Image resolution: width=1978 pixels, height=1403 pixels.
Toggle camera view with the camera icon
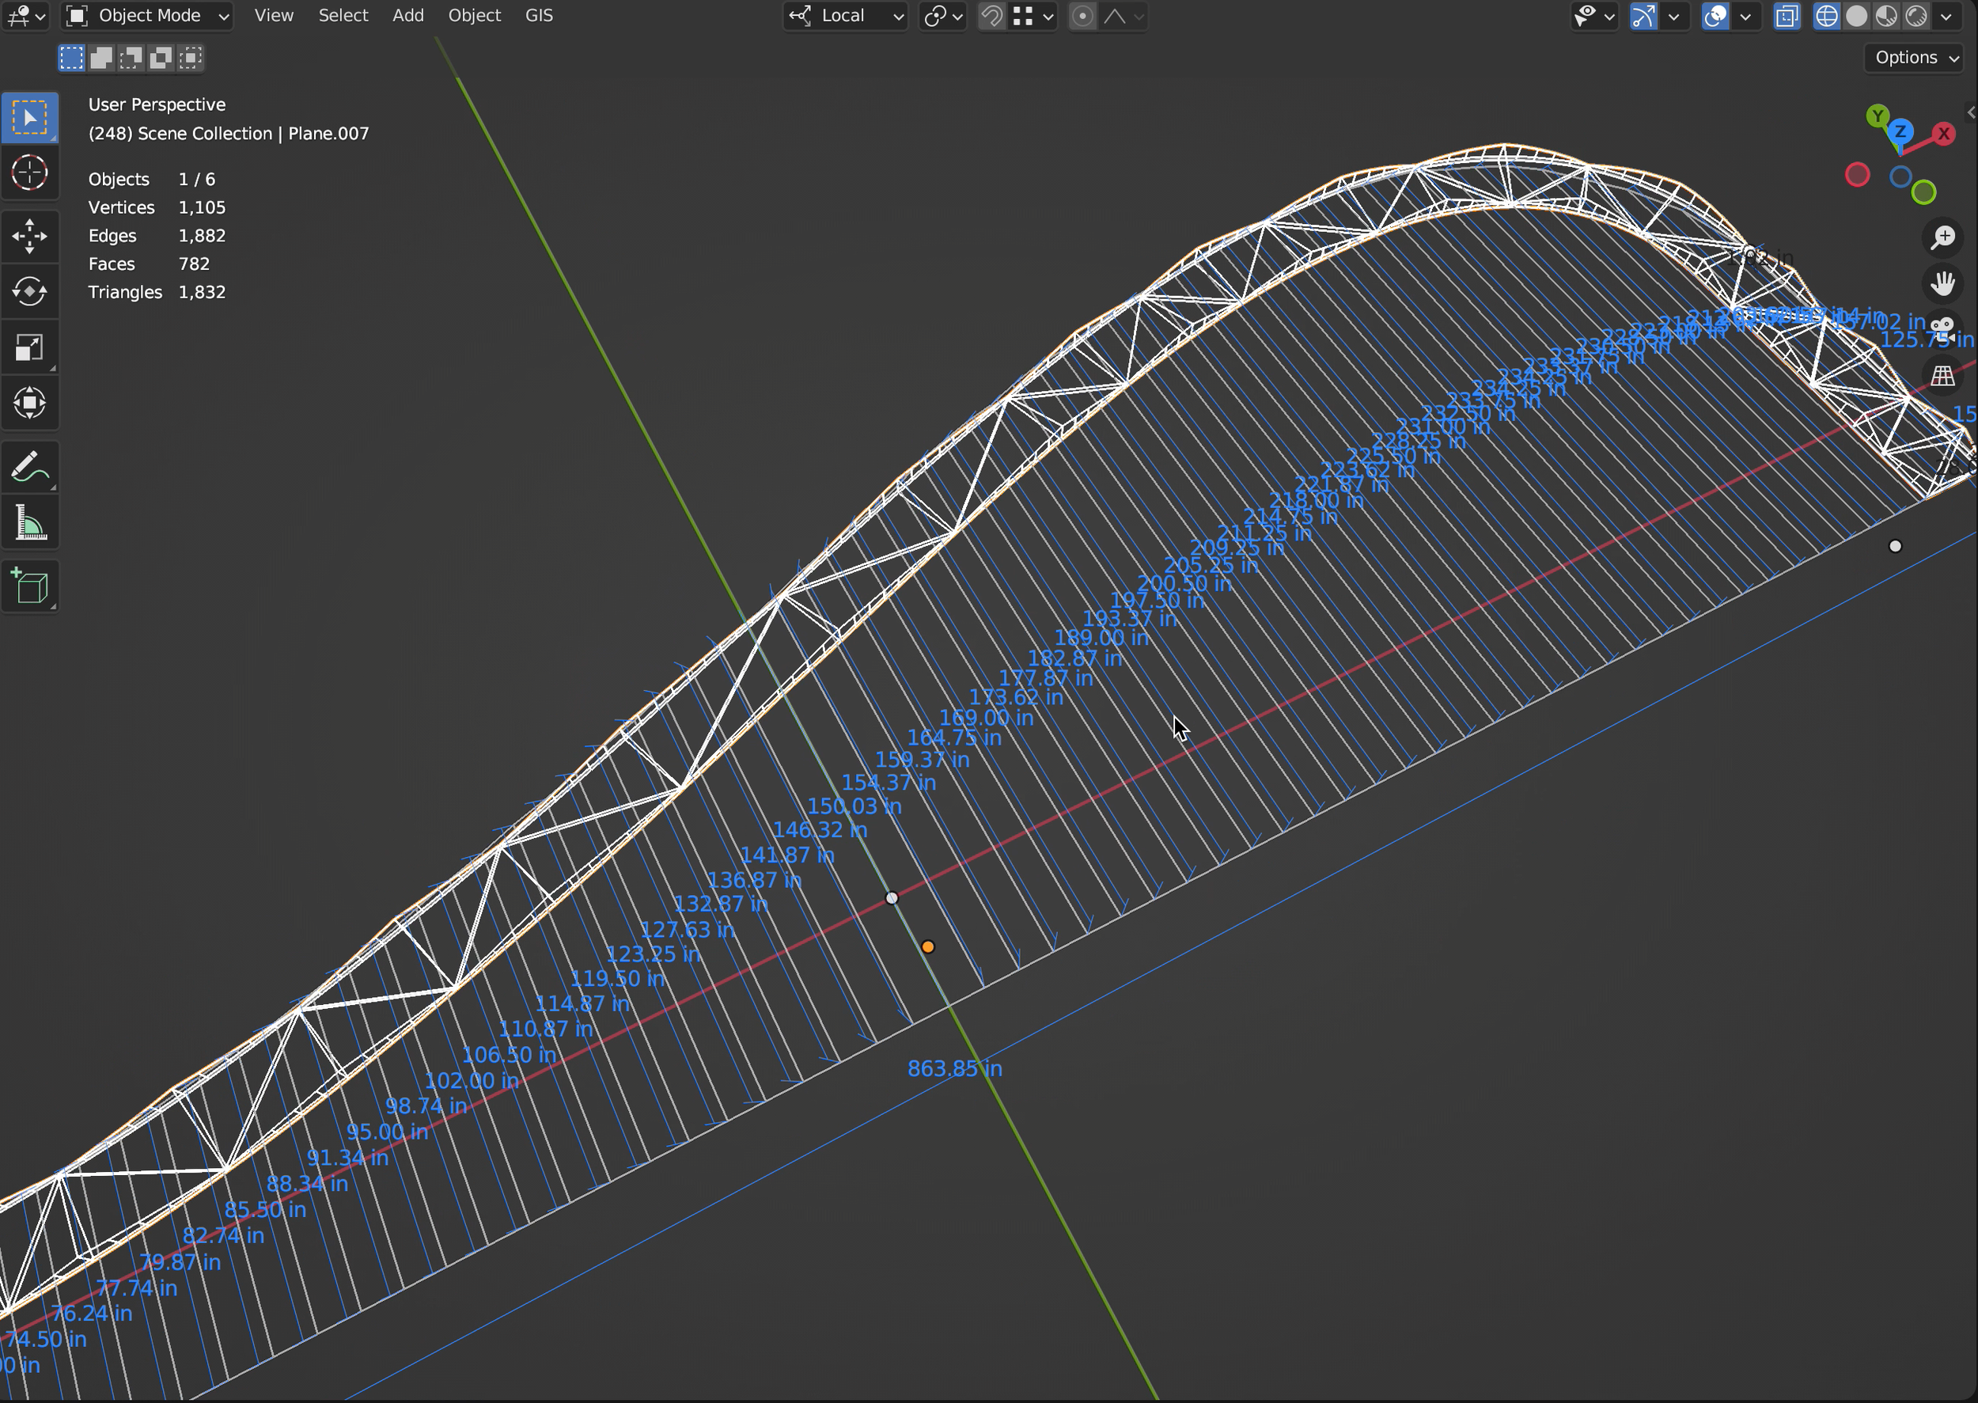click(x=1942, y=329)
